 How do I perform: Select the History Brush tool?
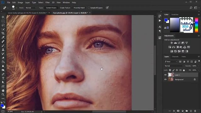click(x=3, y=54)
